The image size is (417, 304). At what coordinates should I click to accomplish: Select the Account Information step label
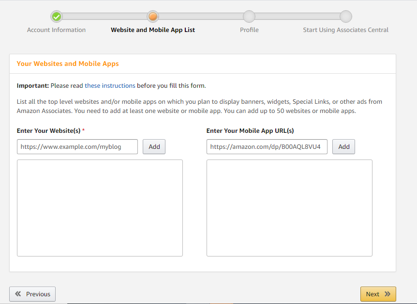pyautogui.click(x=57, y=30)
